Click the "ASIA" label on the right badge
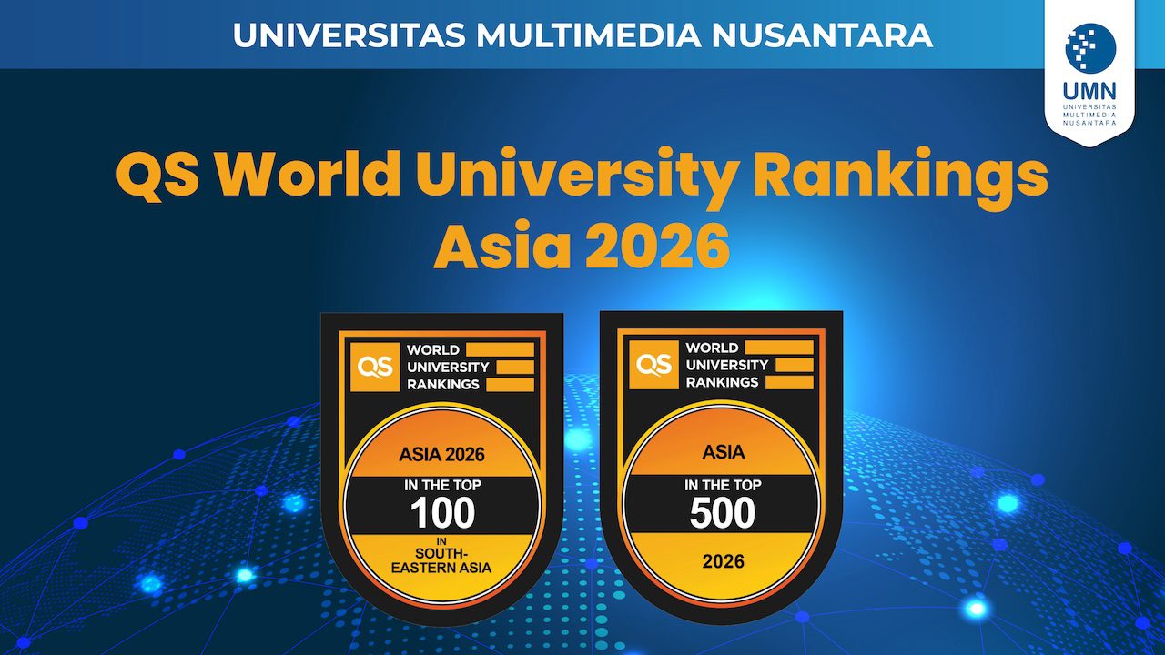Image resolution: width=1165 pixels, height=655 pixels. tap(722, 452)
